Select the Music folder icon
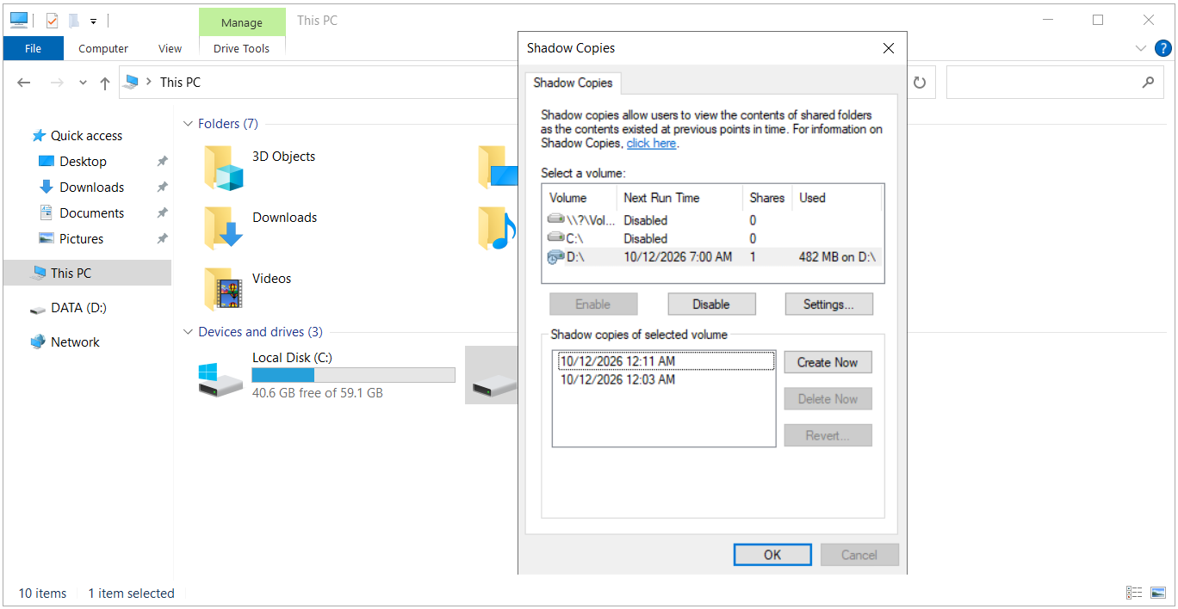Screen dimensions: 1178x609 (x=497, y=228)
